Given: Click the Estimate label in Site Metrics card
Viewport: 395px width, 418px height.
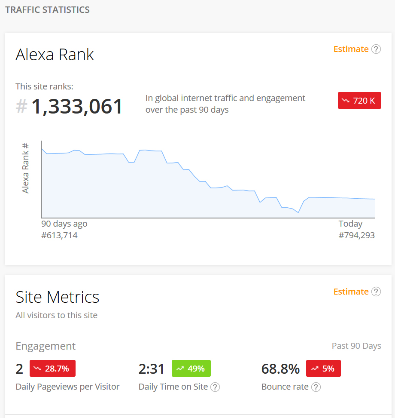Looking at the screenshot, I should tap(351, 292).
